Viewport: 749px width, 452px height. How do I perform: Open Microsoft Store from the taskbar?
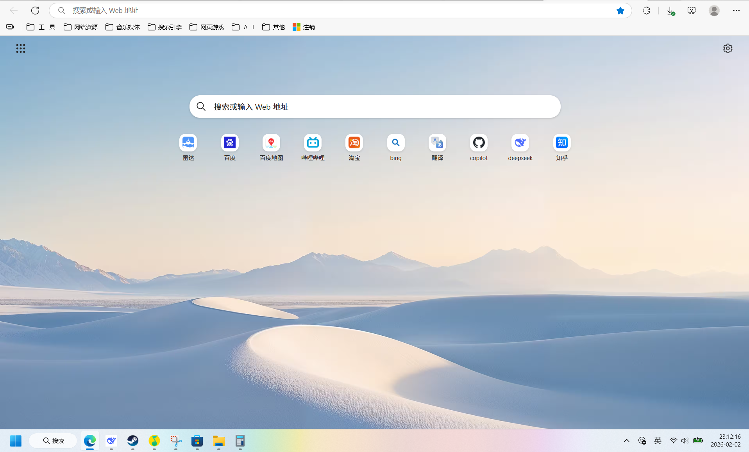197,441
